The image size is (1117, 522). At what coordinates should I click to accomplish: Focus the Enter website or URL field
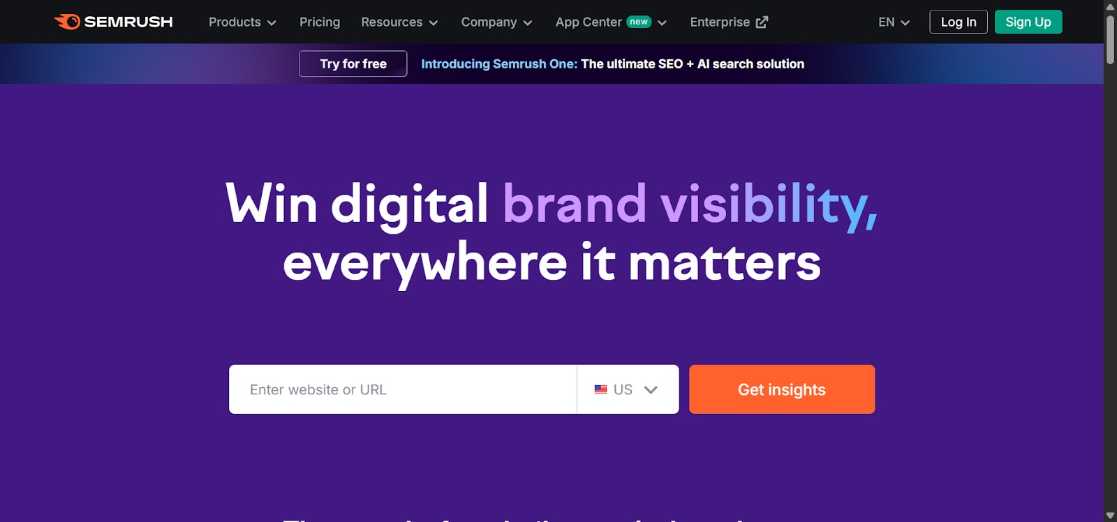[403, 389]
